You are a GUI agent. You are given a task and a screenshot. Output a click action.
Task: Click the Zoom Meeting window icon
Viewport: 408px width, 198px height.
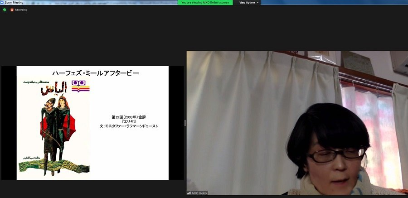pyautogui.click(x=2, y=2)
